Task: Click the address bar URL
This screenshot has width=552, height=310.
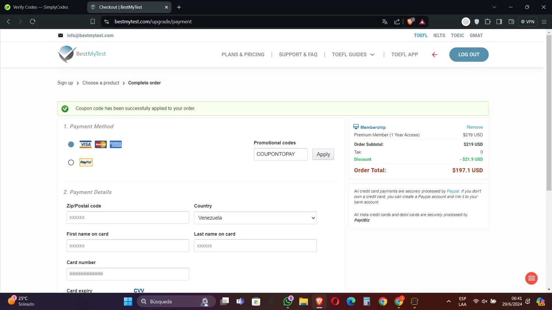Action: coord(153,22)
